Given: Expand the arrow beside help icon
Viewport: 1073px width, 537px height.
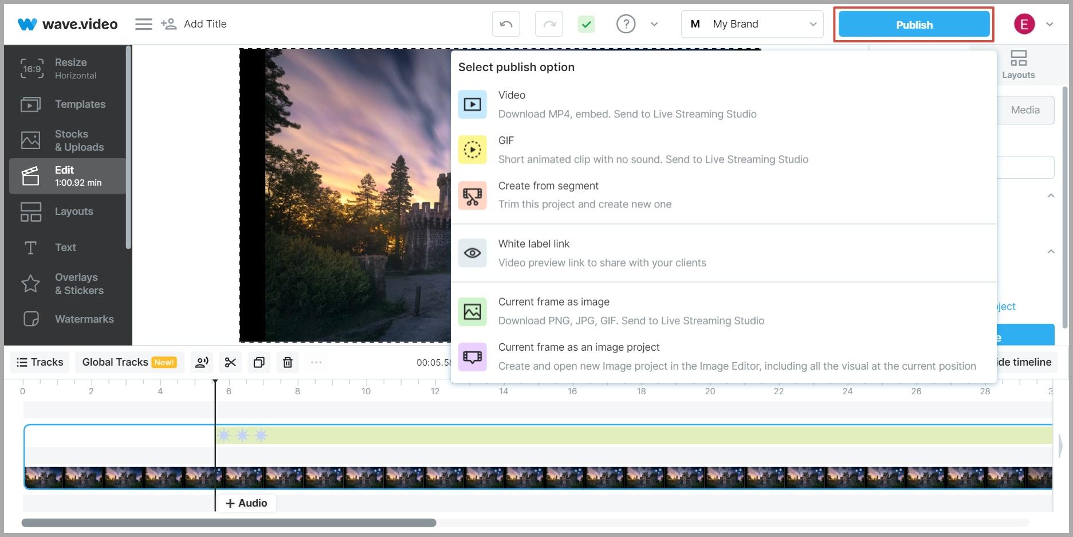Looking at the screenshot, I should (654, 24).
